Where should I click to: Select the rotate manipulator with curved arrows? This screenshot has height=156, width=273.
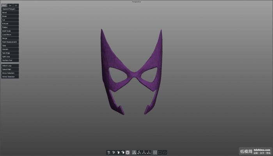139,152
